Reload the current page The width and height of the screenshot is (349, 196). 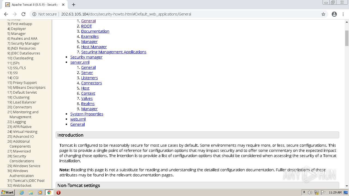point(23,14)
